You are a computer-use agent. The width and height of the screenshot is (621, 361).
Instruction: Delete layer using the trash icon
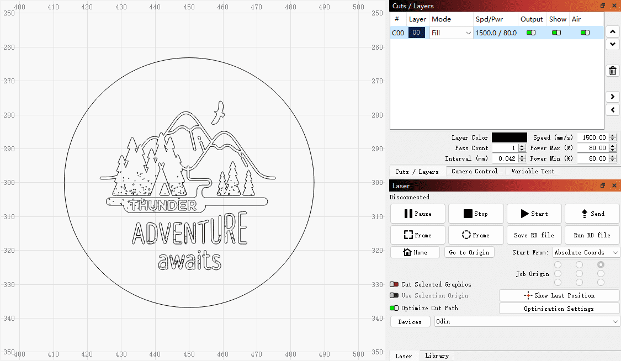click(612, 71)
